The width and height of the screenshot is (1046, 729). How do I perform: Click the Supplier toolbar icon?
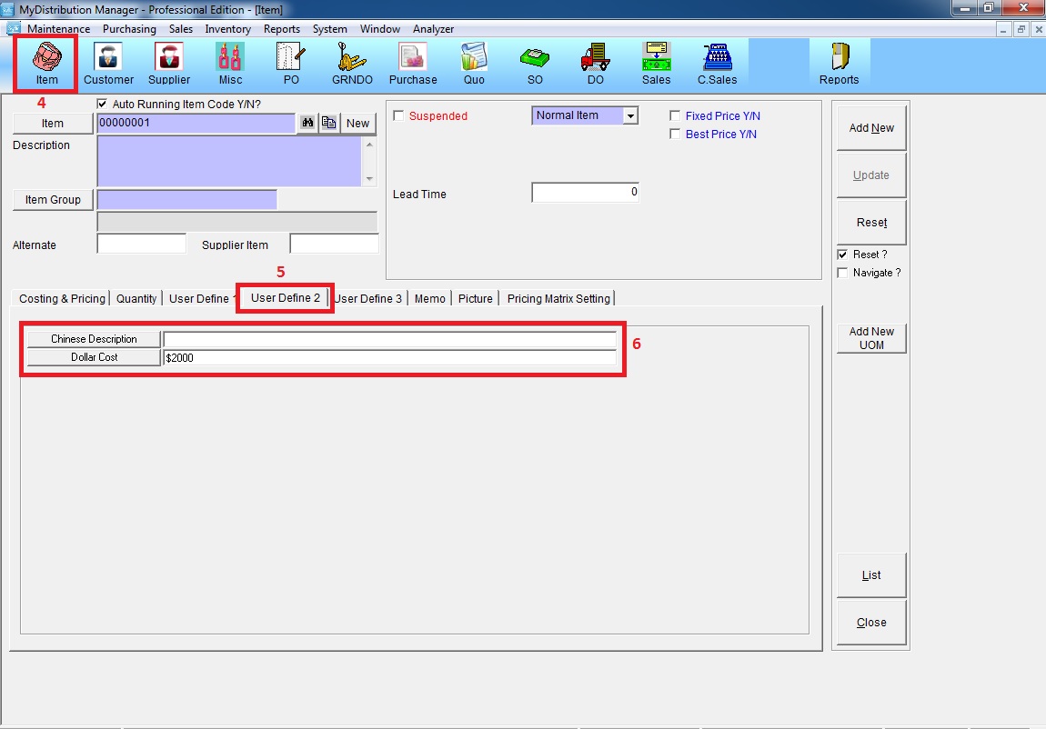pyautogui.click(x=168, y=64)
